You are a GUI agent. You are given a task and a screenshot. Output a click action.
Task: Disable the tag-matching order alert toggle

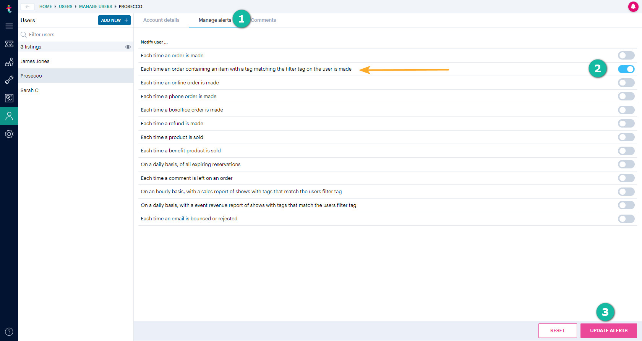[x=626, y=69]
